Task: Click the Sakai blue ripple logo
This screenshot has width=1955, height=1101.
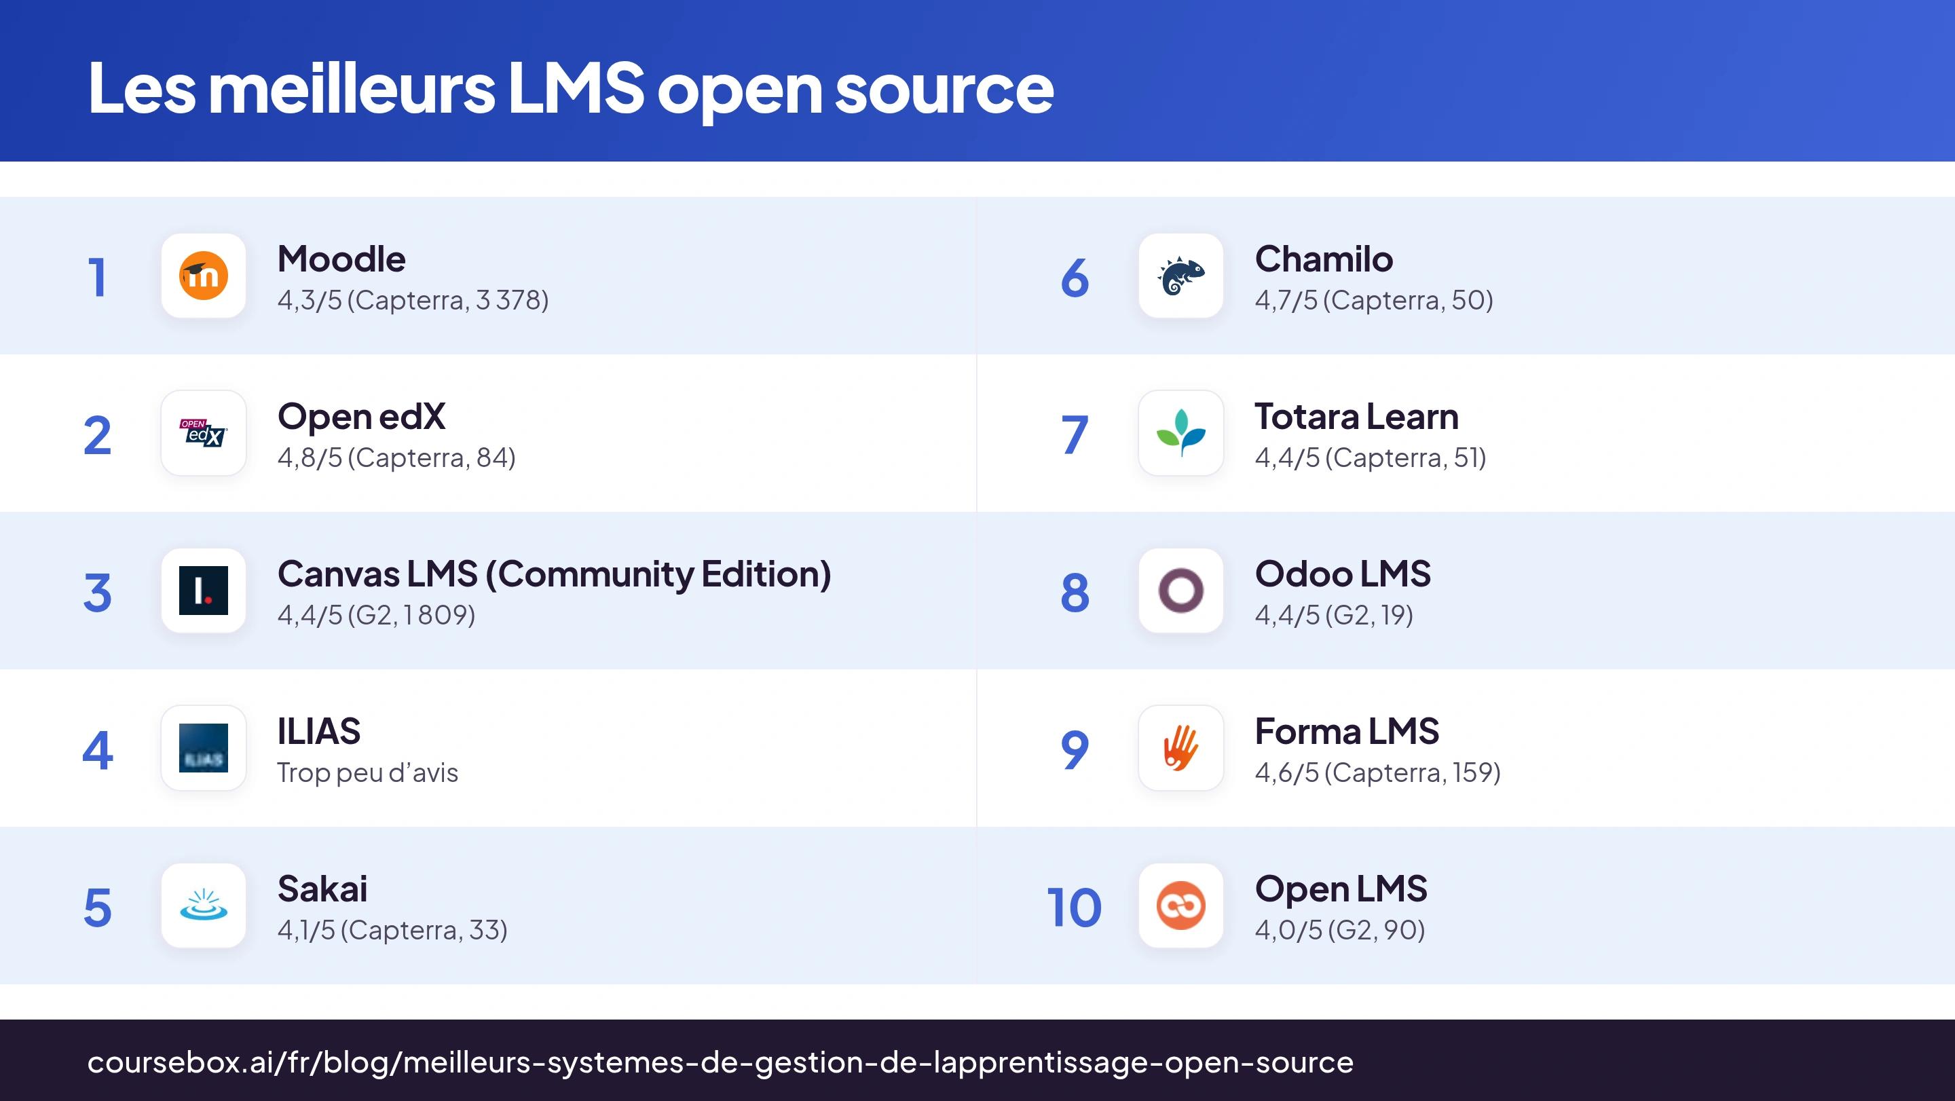Action: tap(204, 906)
